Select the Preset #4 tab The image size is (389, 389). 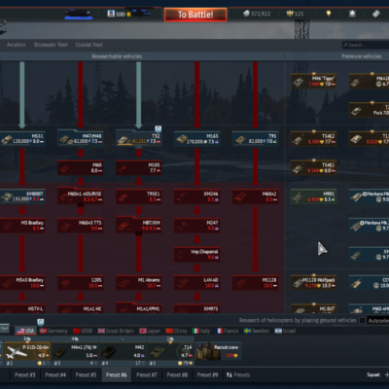pos(55,375)
